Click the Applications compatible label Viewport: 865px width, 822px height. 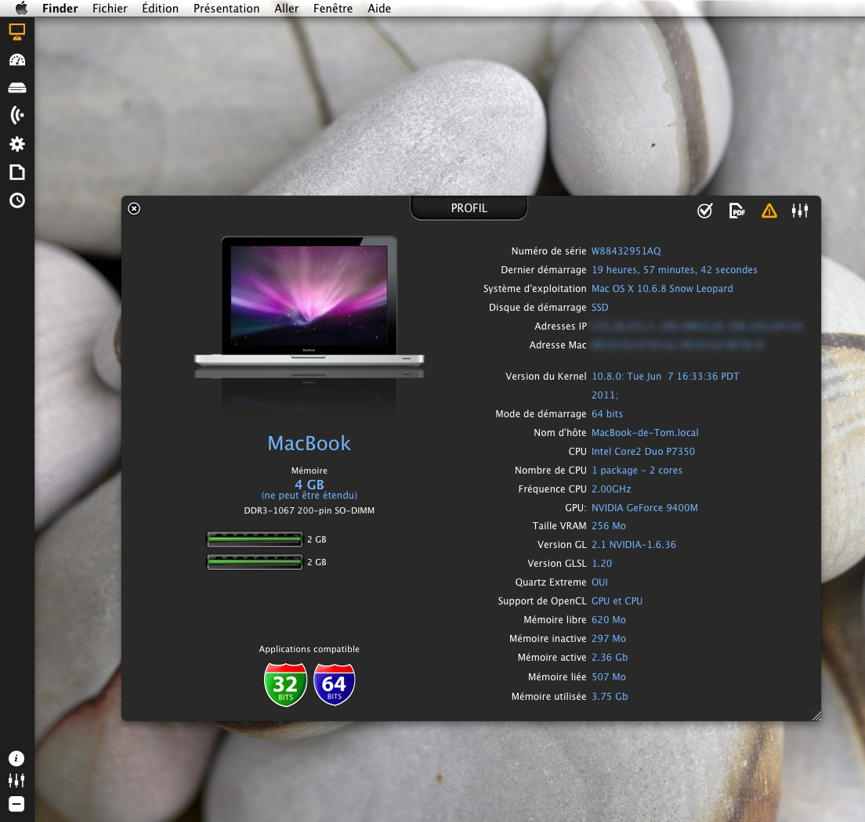coord(309,649)
